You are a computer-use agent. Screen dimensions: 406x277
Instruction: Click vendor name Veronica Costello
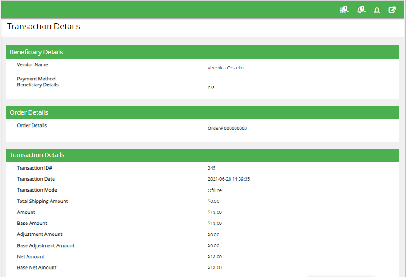click(225, 68)
